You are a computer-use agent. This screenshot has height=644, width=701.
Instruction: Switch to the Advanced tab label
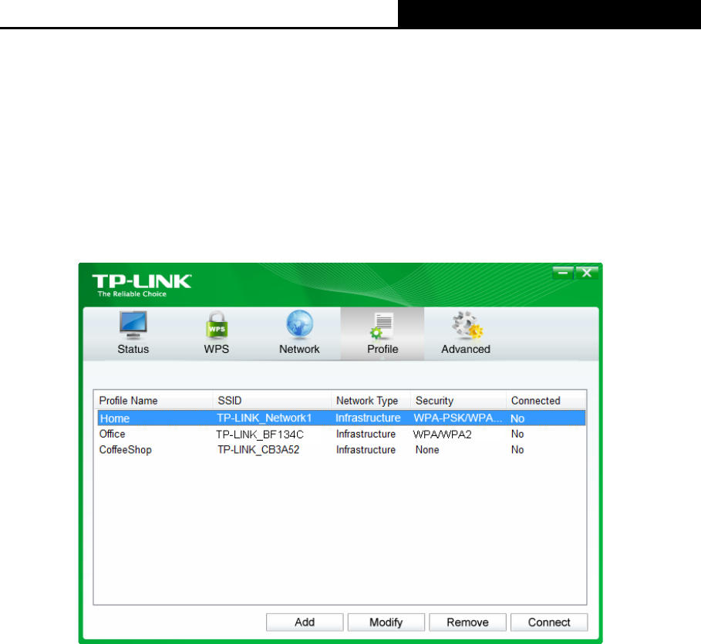[x=466, y=349]
